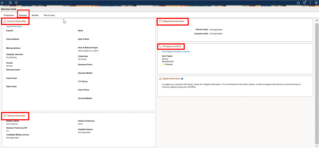The width and height of the screenshot is (319, 148).
Task: Select the Personal tab
Action: pos(23,15)
